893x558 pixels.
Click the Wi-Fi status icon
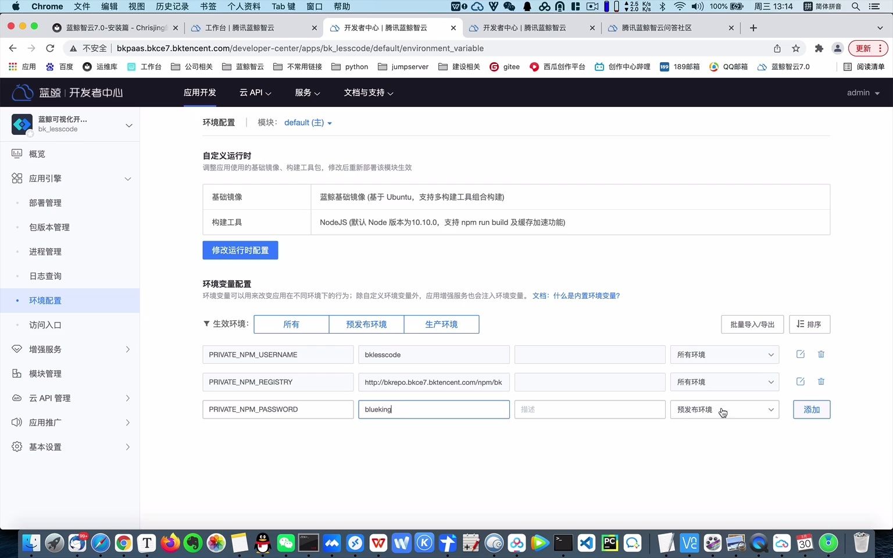click(679, 6)
